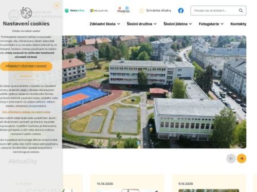Image resolution: width=257 pixels, height=192 pixels.
Task: Click the Schránka důvěry mailbox icon
Action: (142, 11)
